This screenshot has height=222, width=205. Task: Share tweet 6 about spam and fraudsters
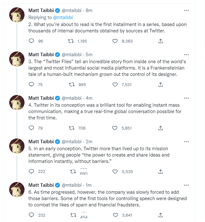click(x=160, y=215)
